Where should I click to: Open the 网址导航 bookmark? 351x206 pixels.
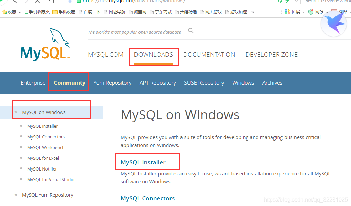coord(114,12)
